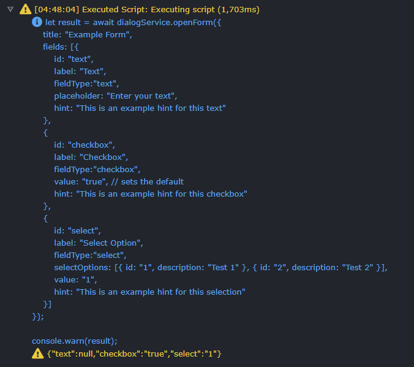Click the line title: "Example Form",

coord(88,34)
